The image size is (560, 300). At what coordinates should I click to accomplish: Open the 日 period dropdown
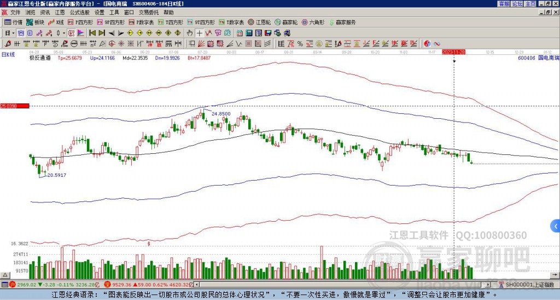[x=10, y=33]
